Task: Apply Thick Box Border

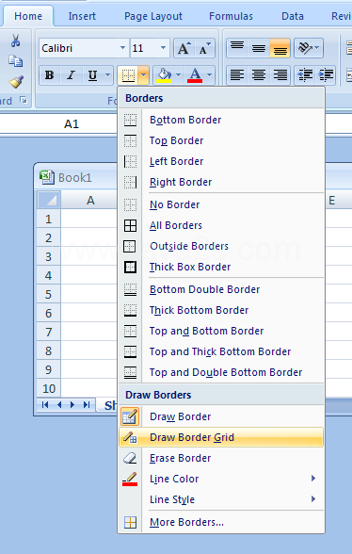Action: coord(221,268)
